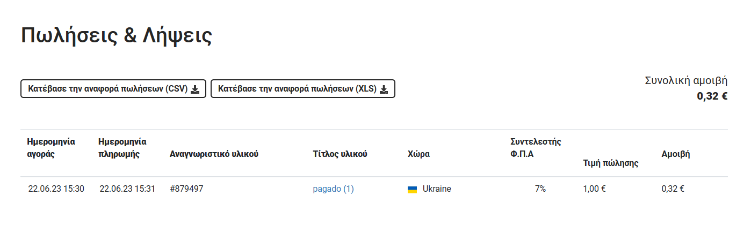751x241 pixels.
Task: Click the Τιμή πώλησης column header
Action: pyautogui.click(x=610, y=163)
